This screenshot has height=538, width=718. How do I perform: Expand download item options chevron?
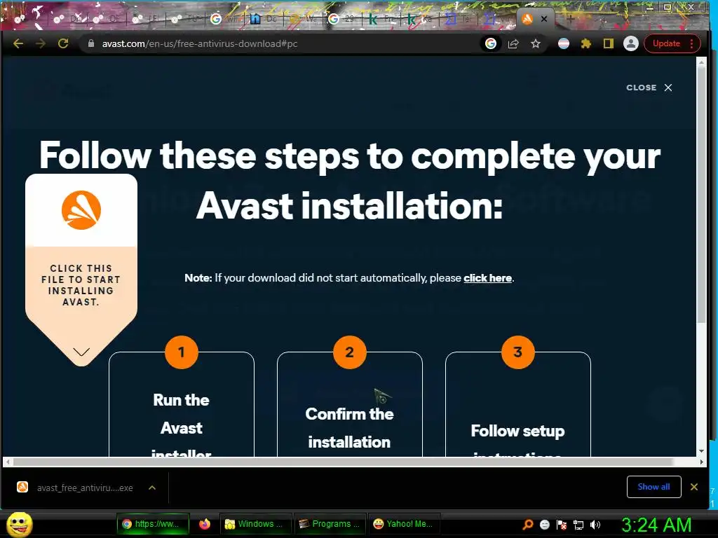click(x=152, y=488)
